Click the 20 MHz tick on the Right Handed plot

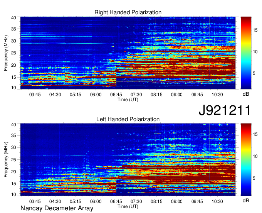[x=13, y=65]
